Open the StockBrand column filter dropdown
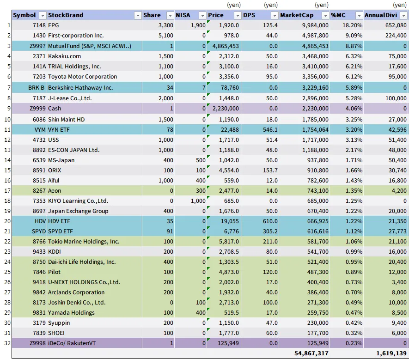 pos(137,15)
